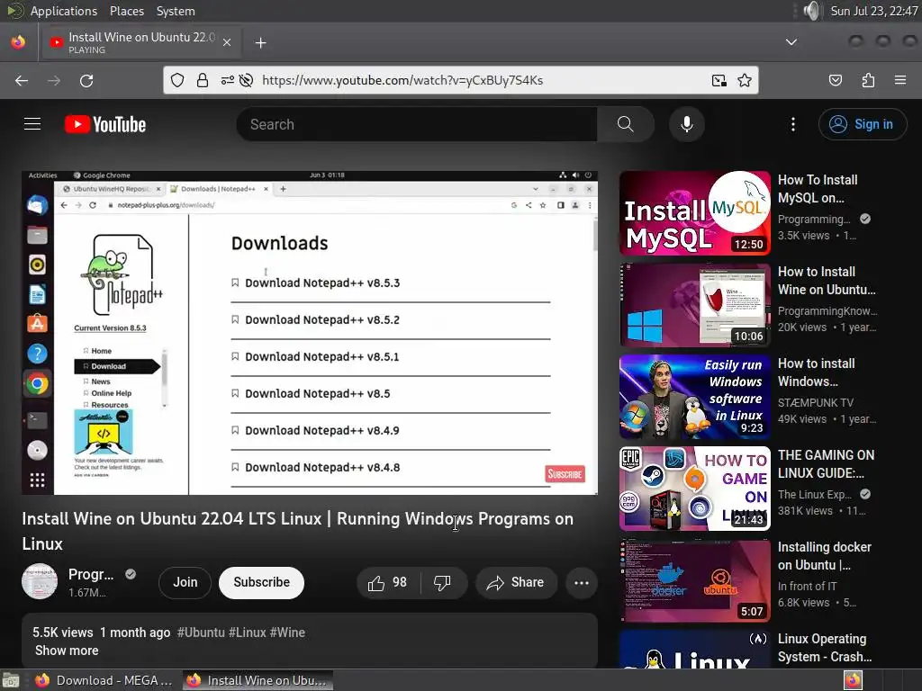922x691 pixels.
Task: Click title How To Install MySQL on...
Action: [x=818, y=189]
